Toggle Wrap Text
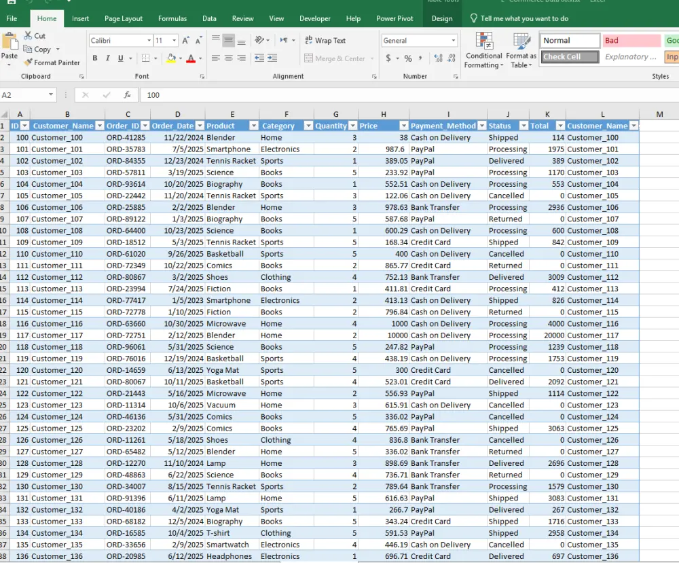This screenshot has height=563, width=679. 325,40
